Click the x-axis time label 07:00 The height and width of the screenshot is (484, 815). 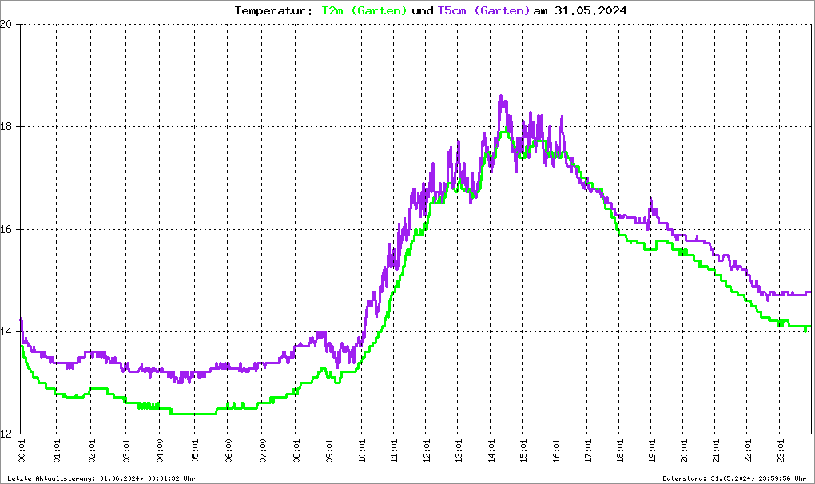click(263, 450)
